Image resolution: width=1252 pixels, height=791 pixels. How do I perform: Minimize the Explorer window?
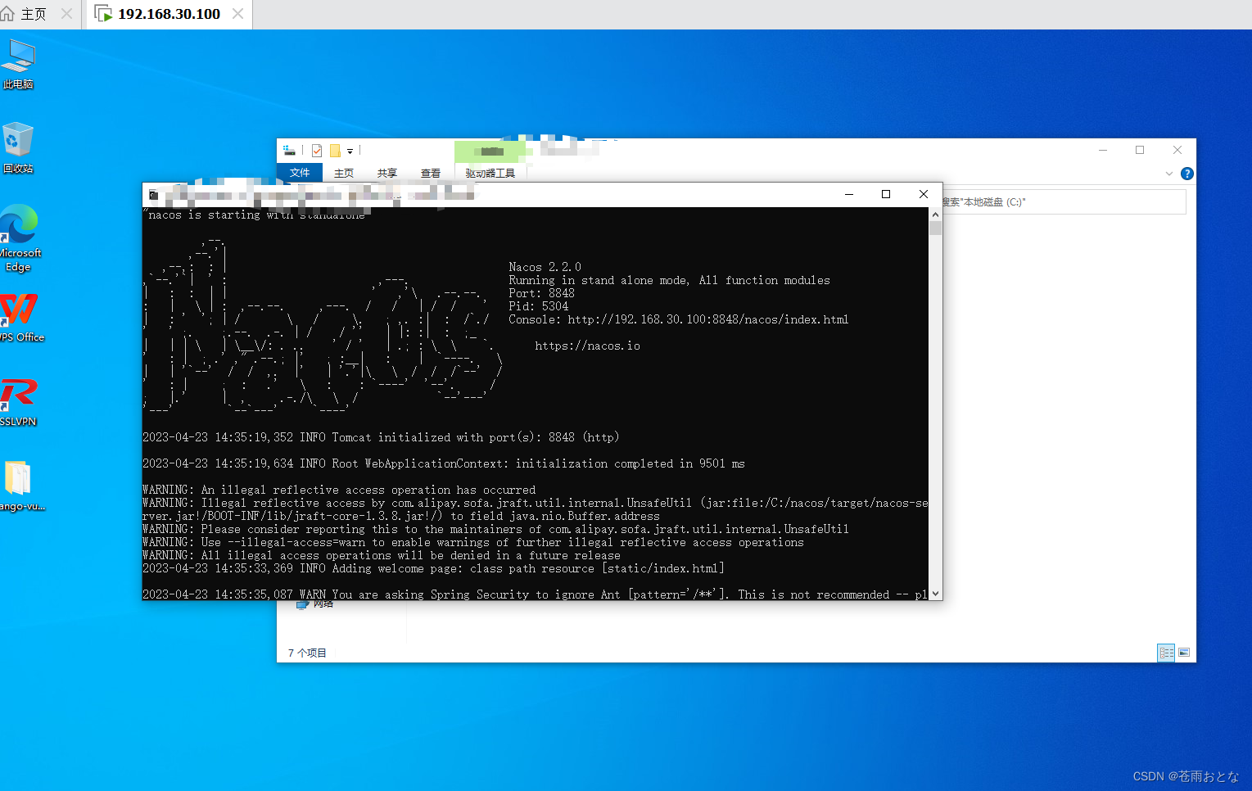1103,150
